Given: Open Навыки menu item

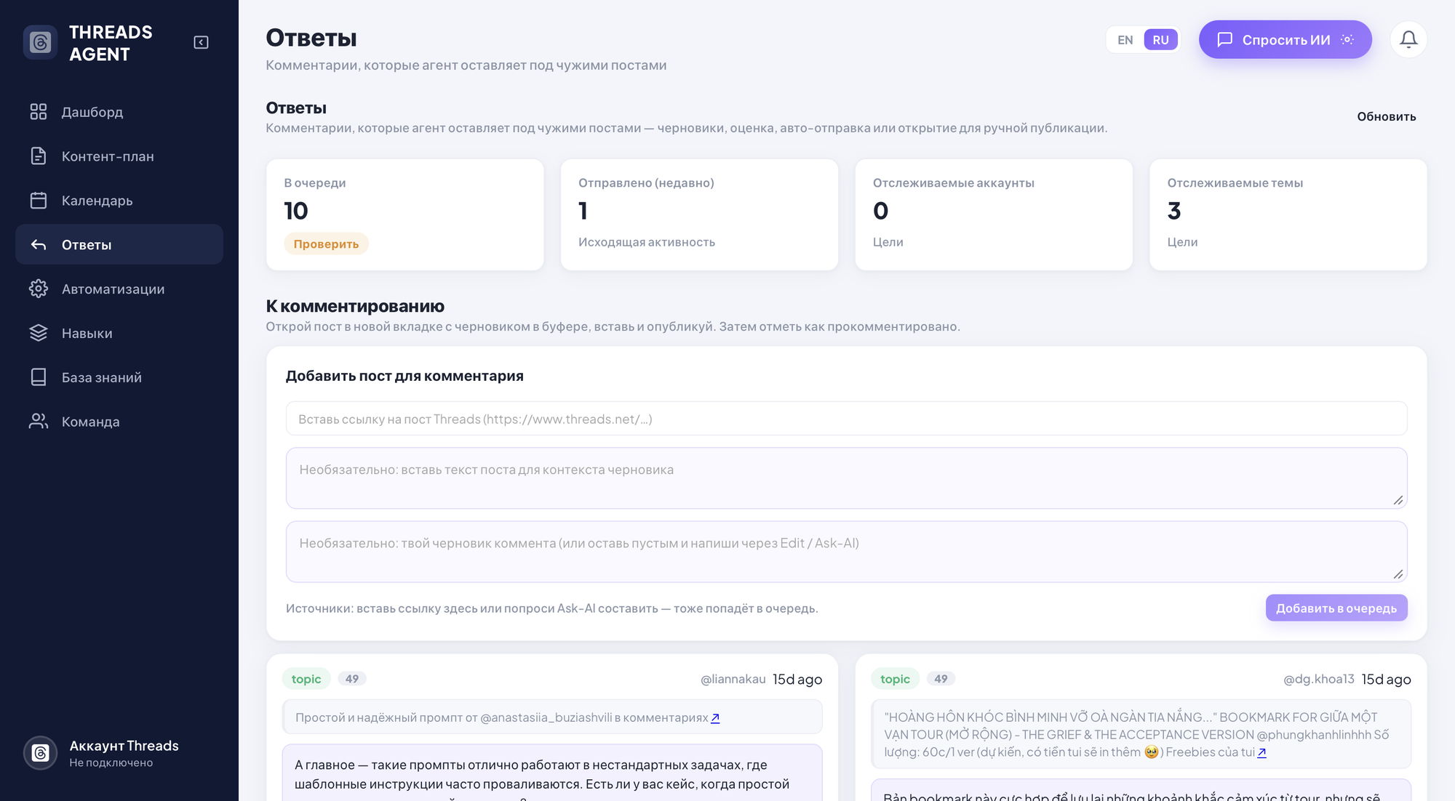Looking at the screenshot, I should (x=119, y=333).
